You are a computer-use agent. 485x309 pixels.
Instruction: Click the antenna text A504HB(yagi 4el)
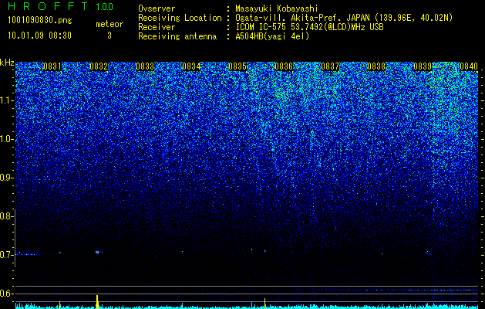272,36
